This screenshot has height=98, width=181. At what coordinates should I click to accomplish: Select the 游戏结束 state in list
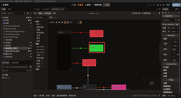click(40, 27)
